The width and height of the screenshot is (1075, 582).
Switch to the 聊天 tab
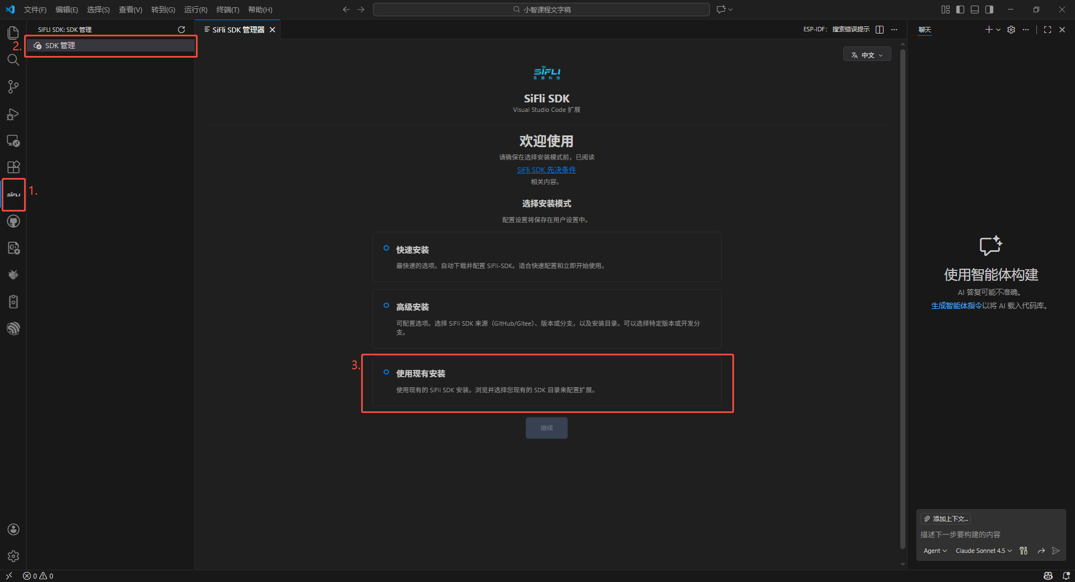924,30
